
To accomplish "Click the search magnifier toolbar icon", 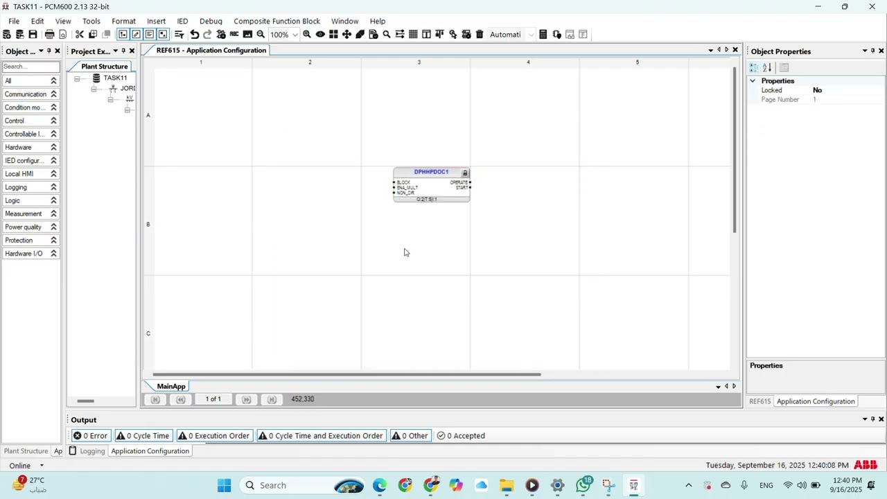I will [x=387, y=35].
